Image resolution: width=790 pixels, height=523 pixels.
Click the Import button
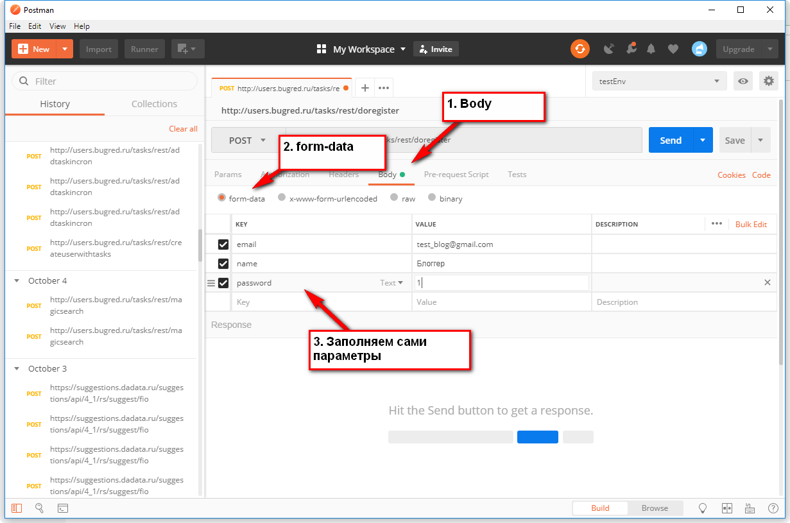click(99, 49)
